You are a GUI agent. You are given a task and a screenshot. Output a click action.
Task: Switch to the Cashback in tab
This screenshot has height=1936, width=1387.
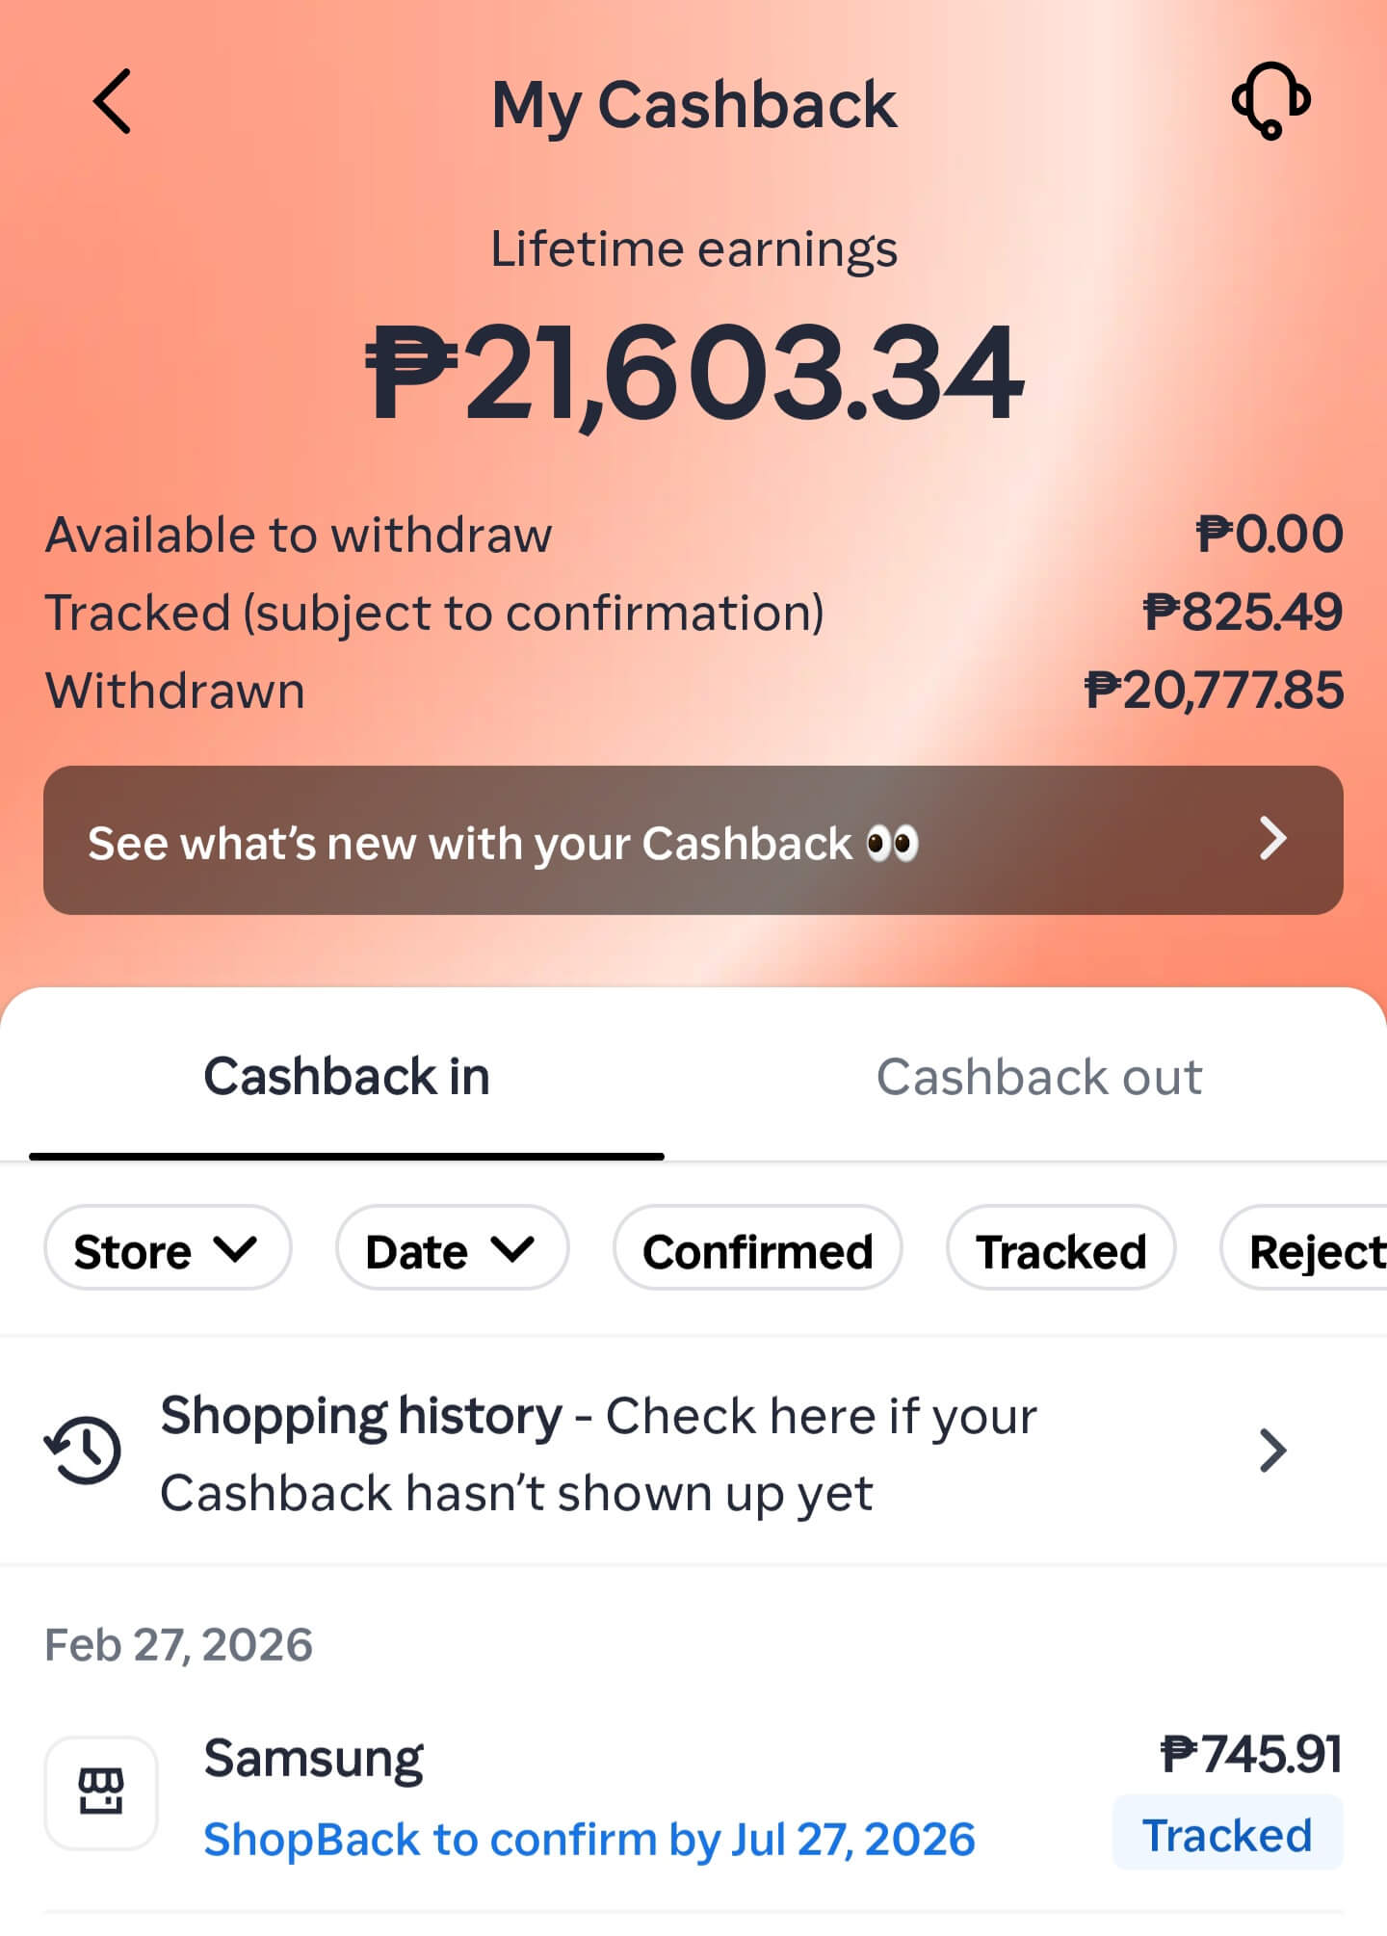click(x=347, y=1076)
